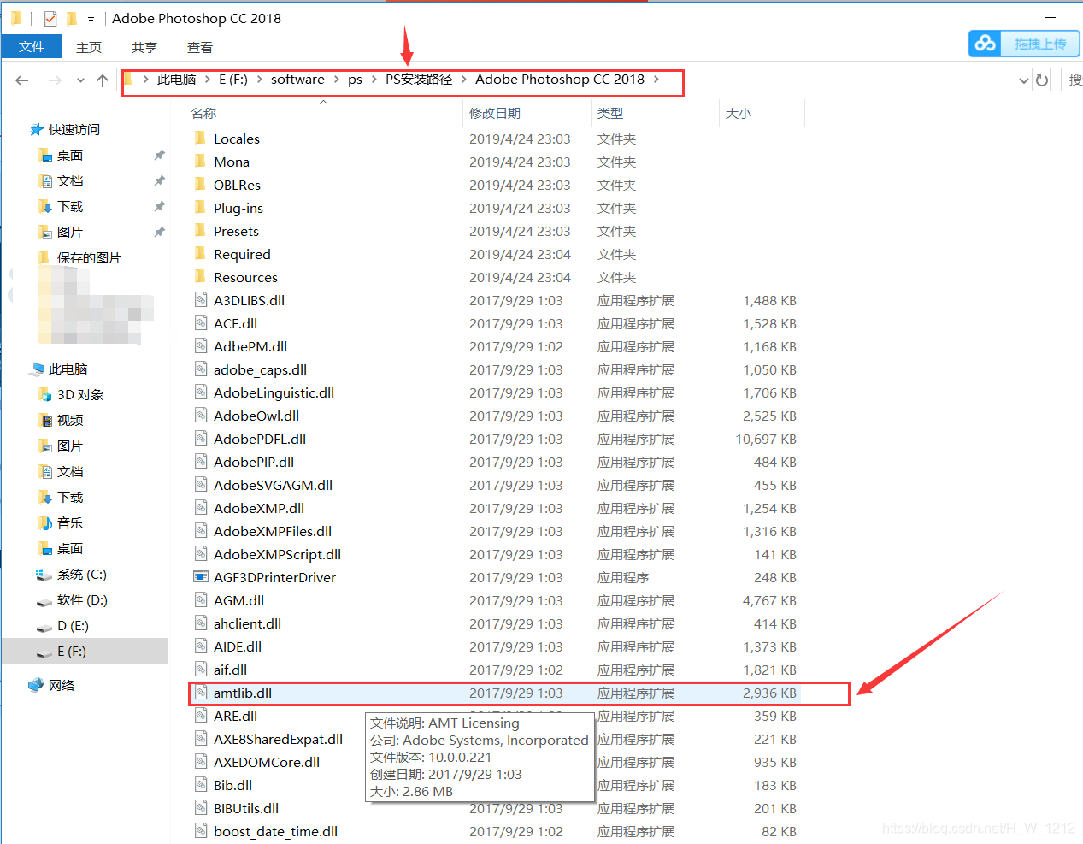Image resolution: width=1083 pixels, height=844 pixels.
Task: Click the Locales folder icon
Action: pos(200,138)
